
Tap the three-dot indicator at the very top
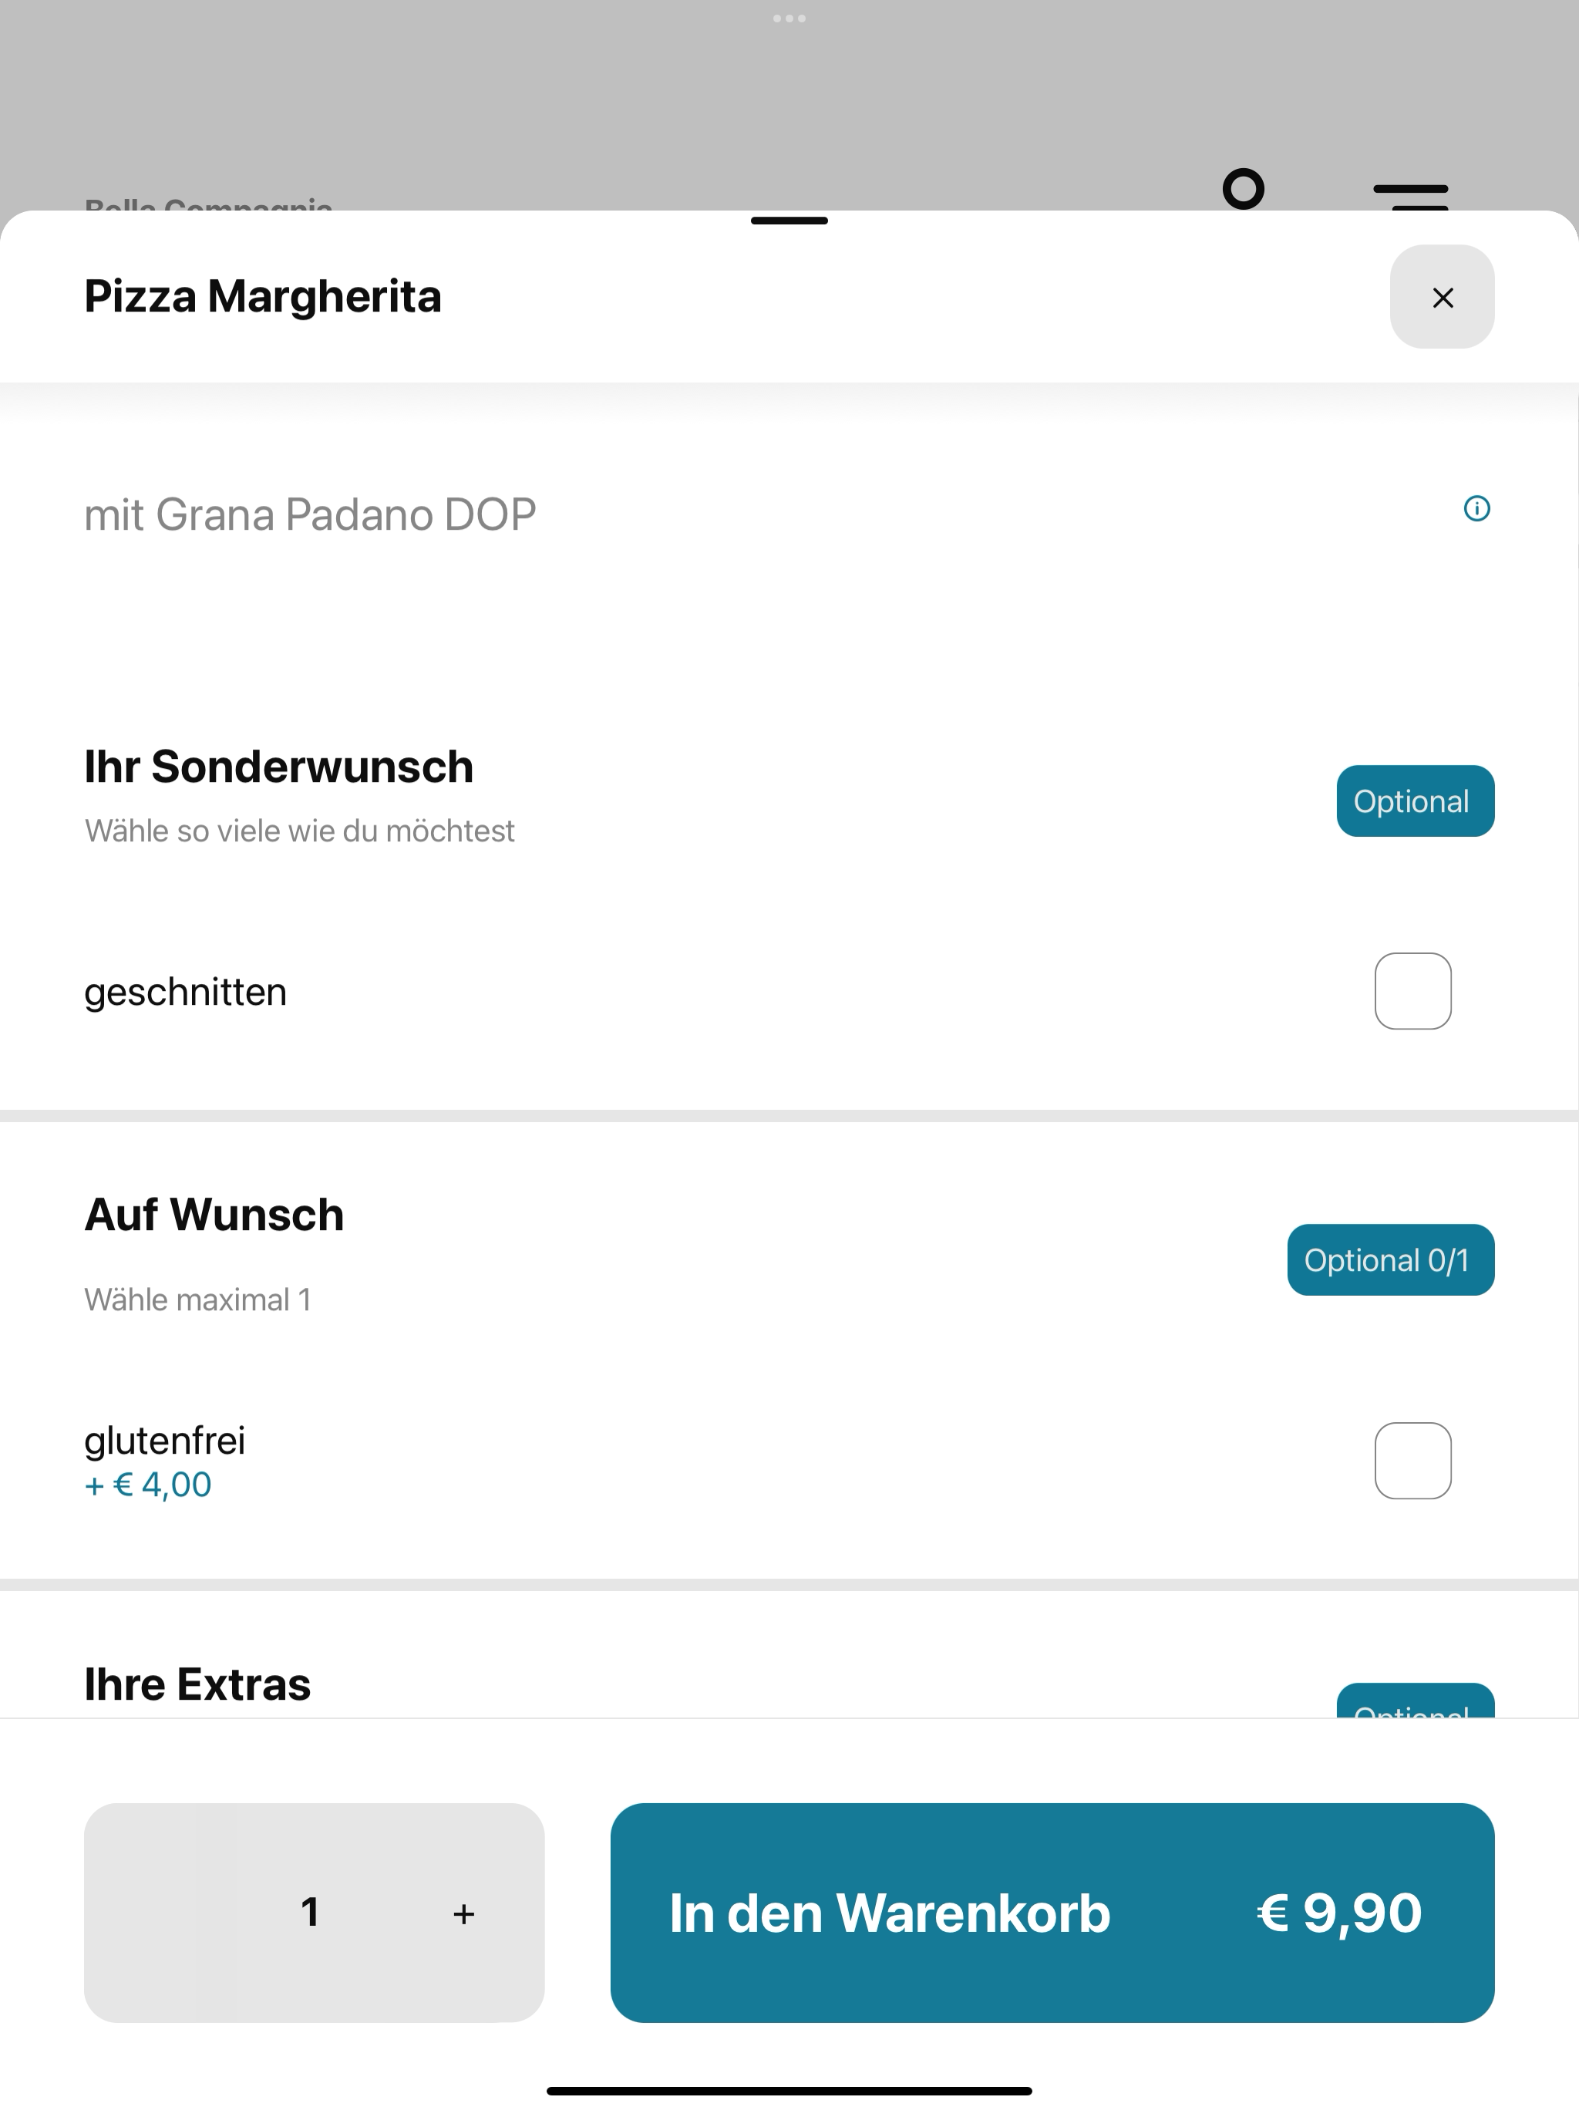pyautogui.click(x=789, y=18)
